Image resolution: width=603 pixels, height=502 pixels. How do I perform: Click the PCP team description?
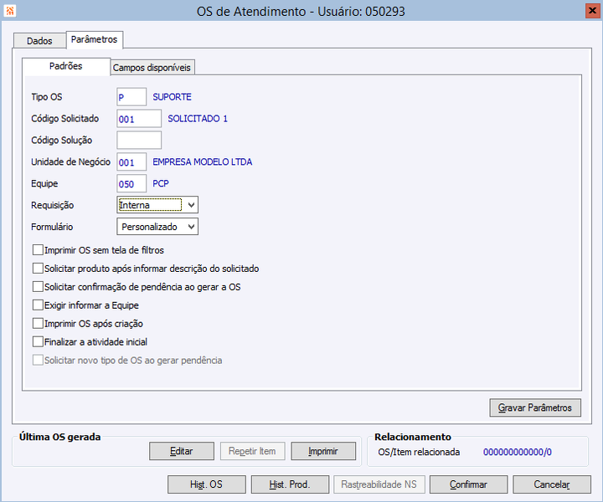click(161, 183)
